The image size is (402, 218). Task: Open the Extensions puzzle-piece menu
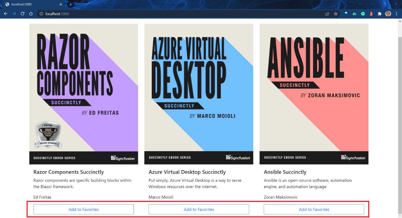tap(379, 14)
